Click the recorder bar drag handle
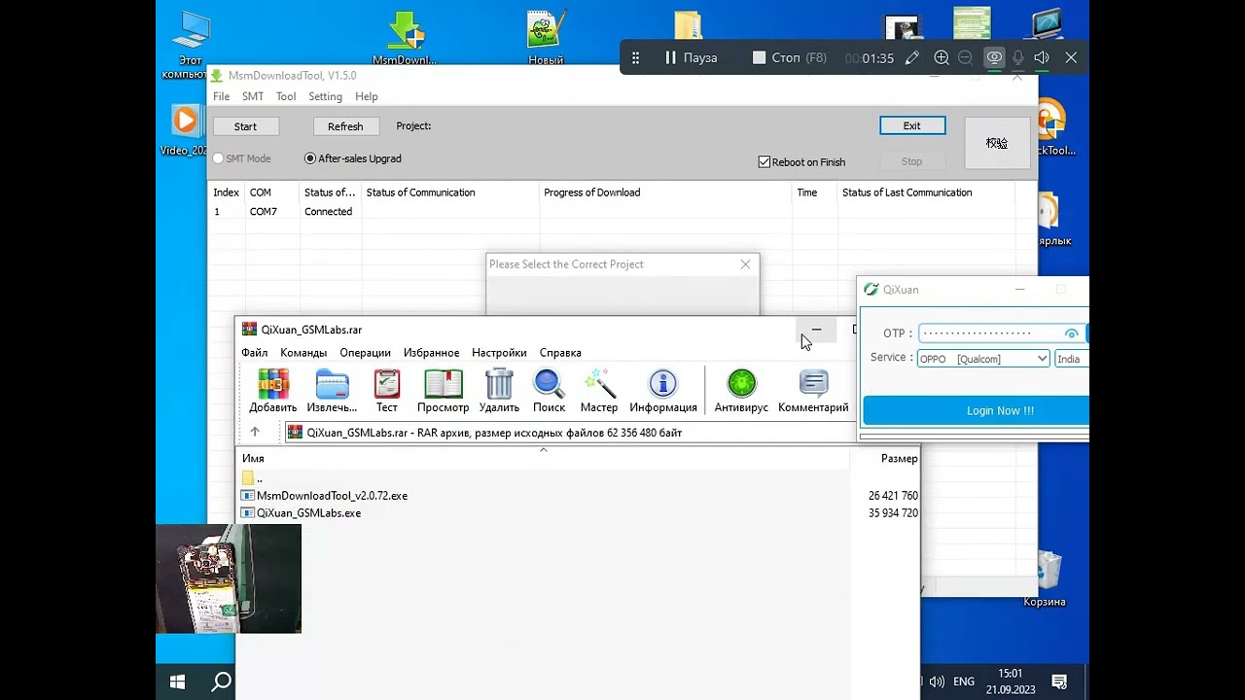 pos(636,57)
